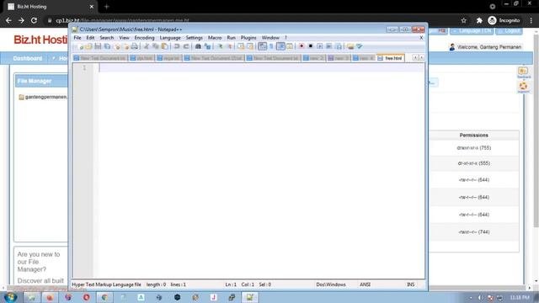Click the User Defined Language toolbar icon
The image size is (539, 303).
pyautogui.click(x=290, y=46)
